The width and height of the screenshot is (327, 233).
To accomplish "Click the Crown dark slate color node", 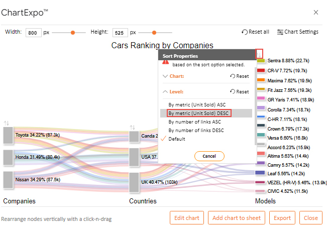I will 261,125.
